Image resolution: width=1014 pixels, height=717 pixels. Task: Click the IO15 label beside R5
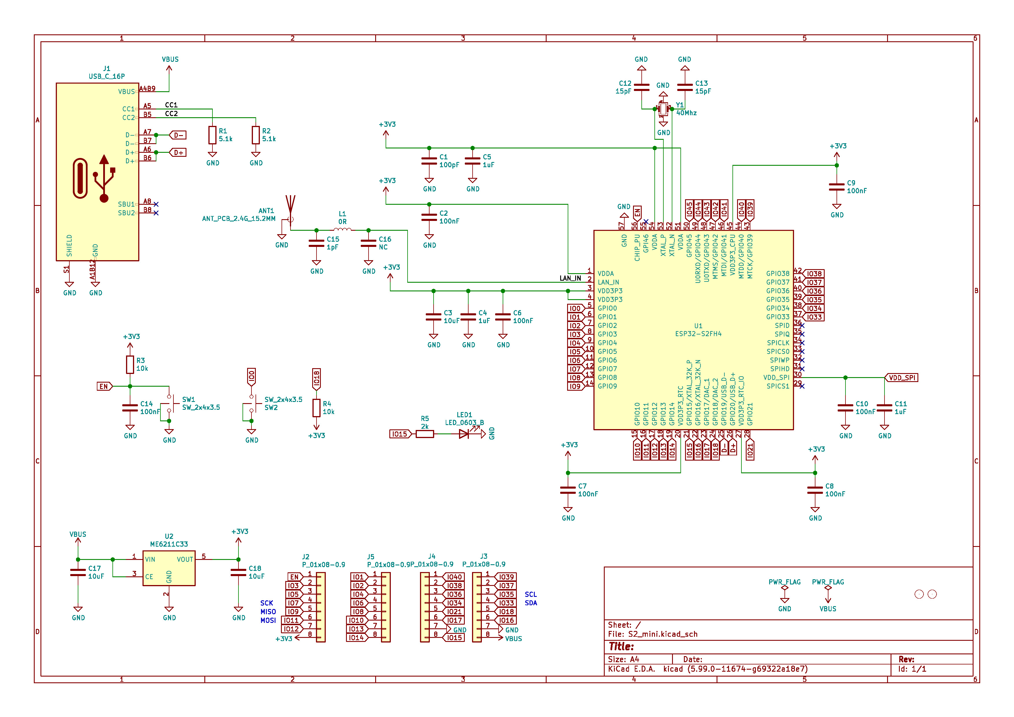point(399,434)
